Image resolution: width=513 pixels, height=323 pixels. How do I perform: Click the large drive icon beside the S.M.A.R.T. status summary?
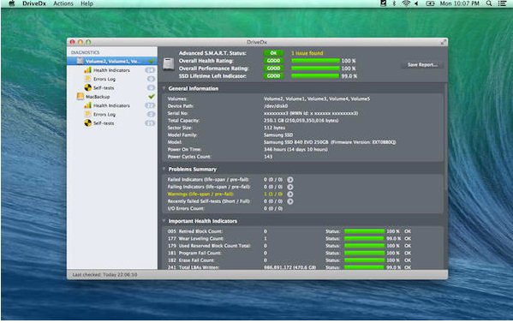[169, 63]
